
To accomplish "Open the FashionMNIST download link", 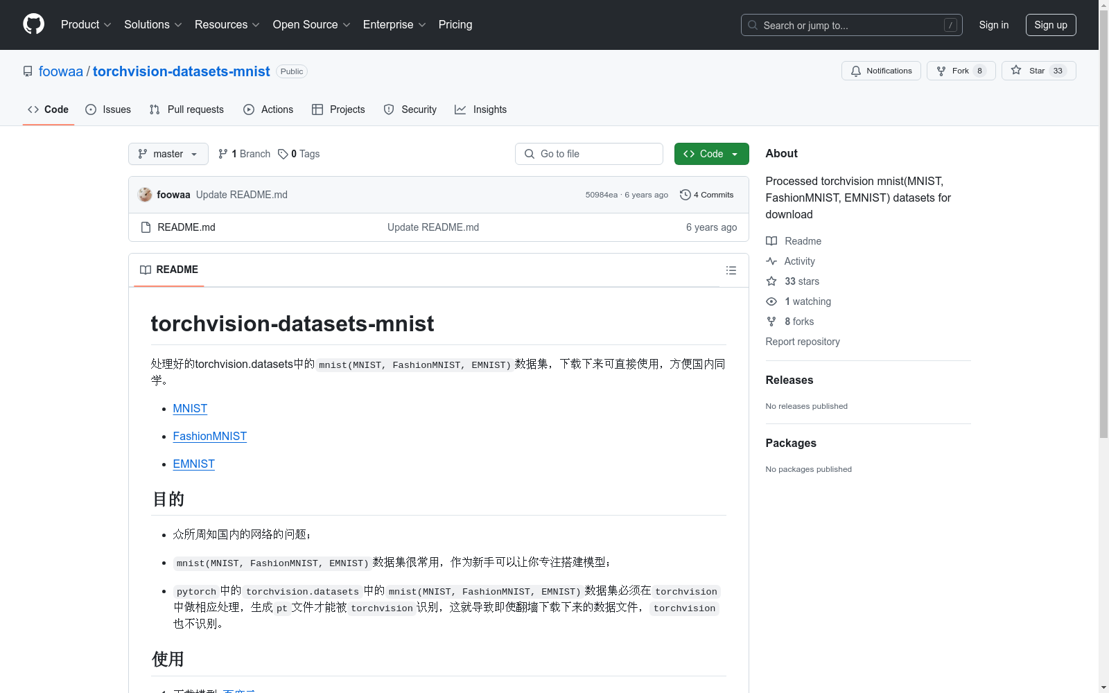I will click(210, 437).
